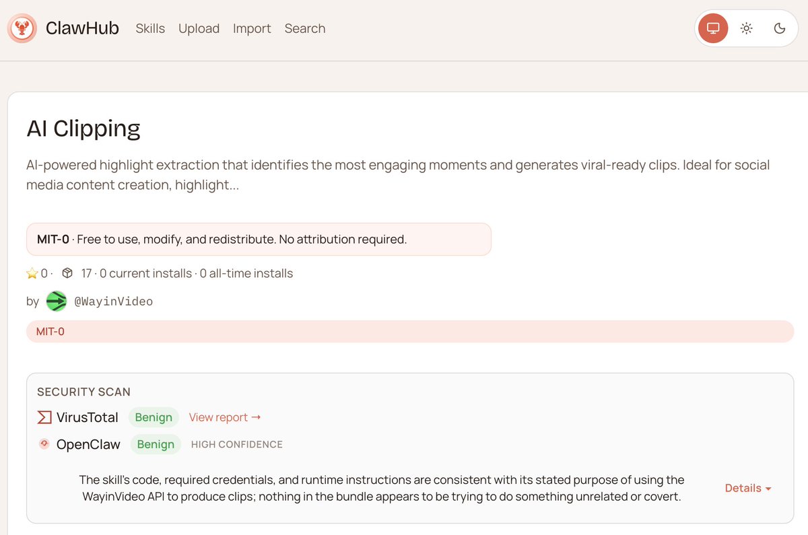
Task: Switch to dark theme moon icon
Action: (x=780, y=28)
